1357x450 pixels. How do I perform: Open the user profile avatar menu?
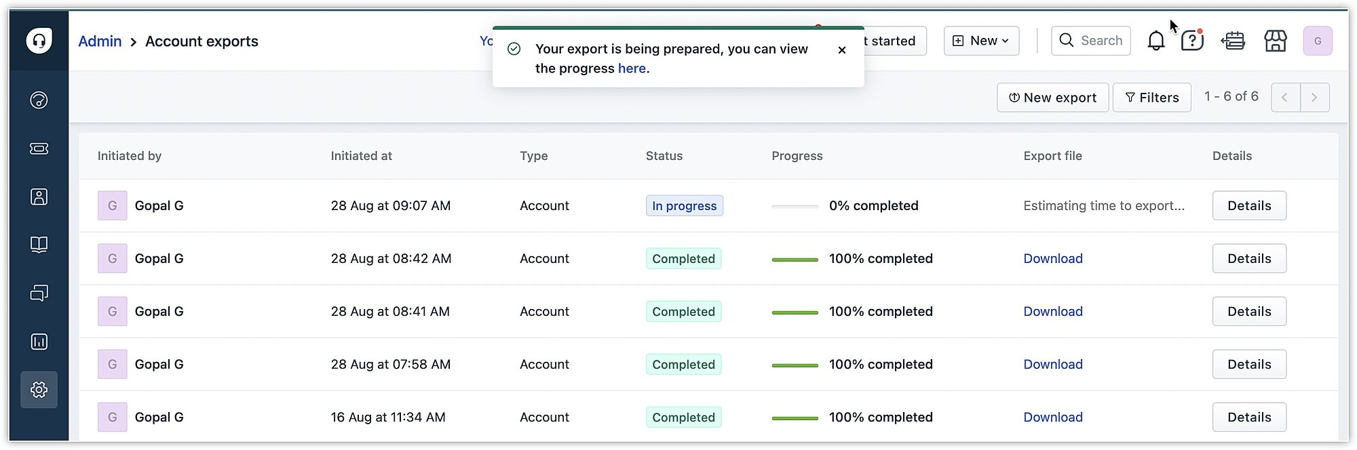tap(1317, 41)
